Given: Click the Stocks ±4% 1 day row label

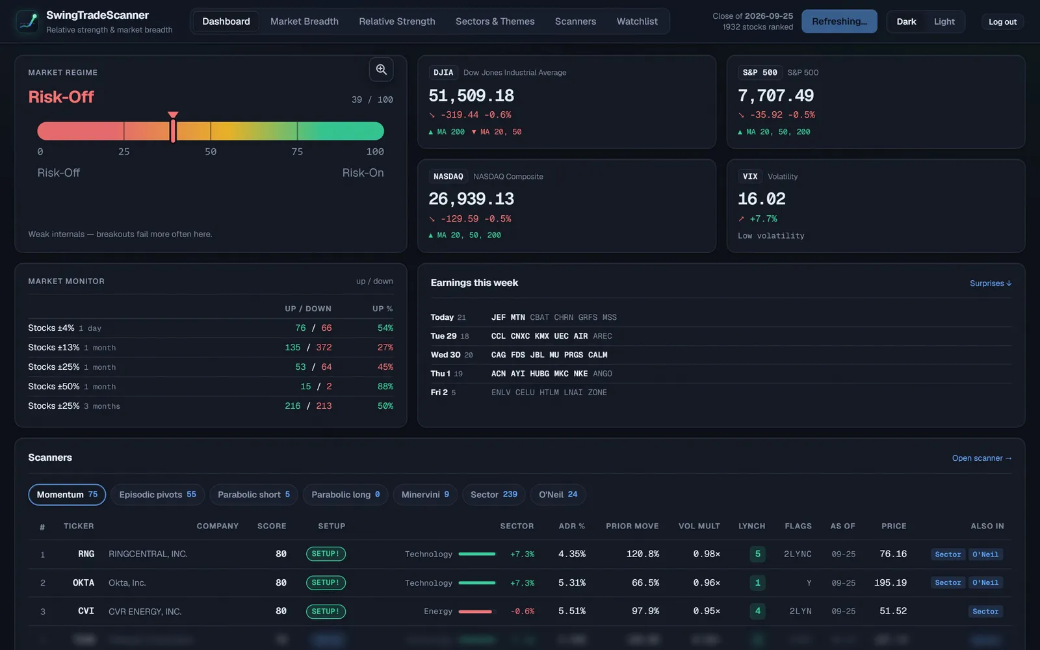Looking at the screenshot, I should (x=65, y=328).
